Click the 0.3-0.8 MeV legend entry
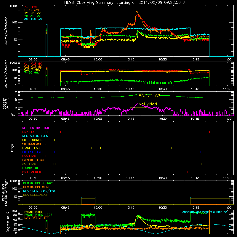Image resolution: width=237 pixels, height=237 pixels. tap(34, 67)
